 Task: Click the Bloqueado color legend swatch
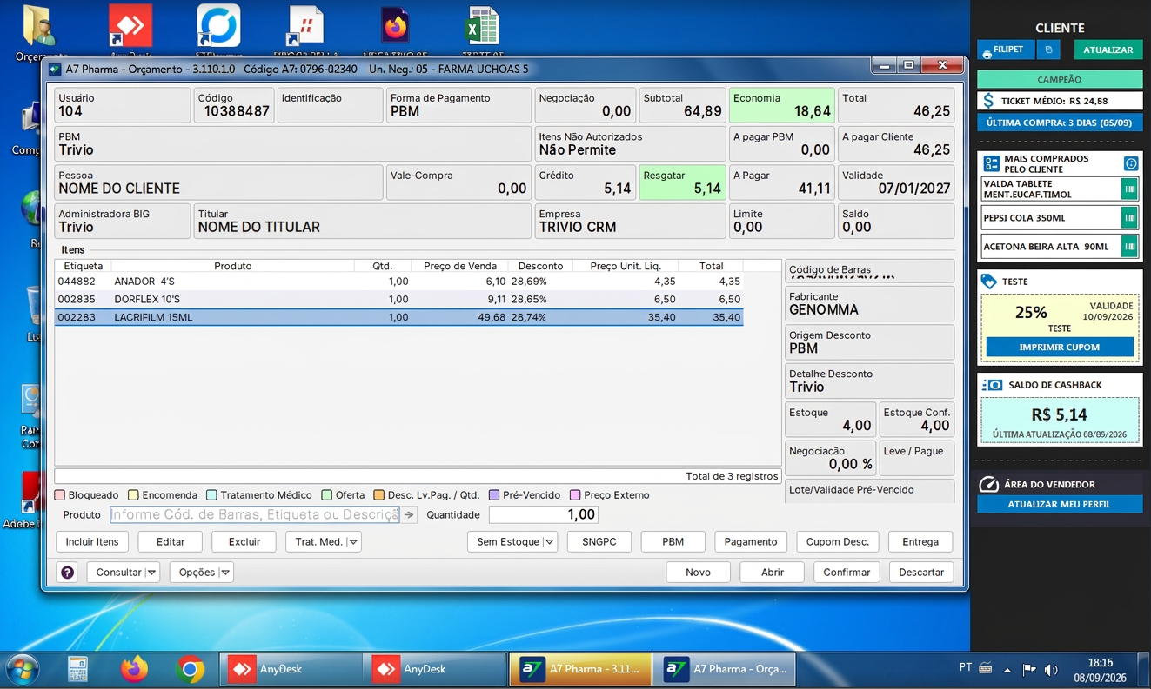tap(60, 495)
